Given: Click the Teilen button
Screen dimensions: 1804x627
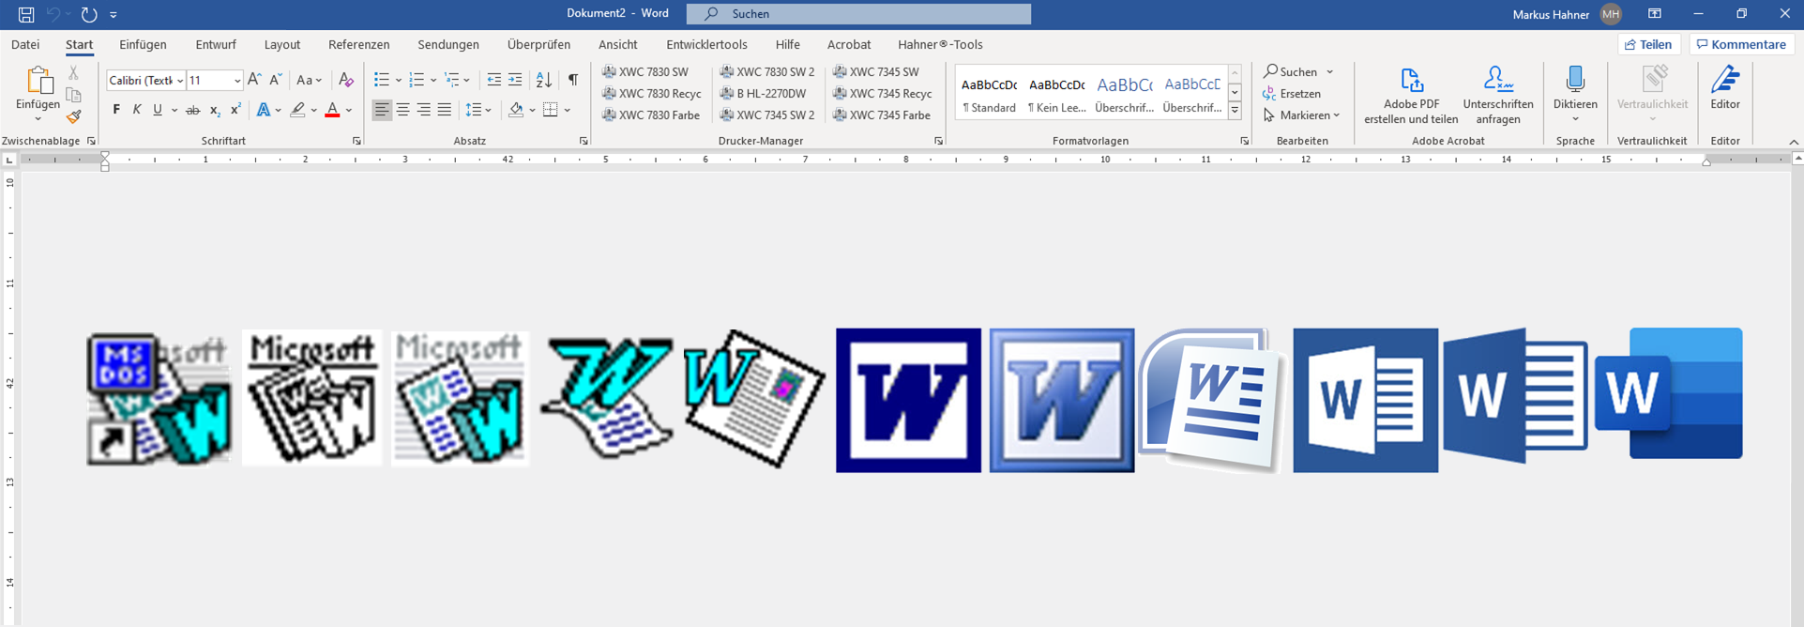Looking at the screenshot, I should point(1648,44).
